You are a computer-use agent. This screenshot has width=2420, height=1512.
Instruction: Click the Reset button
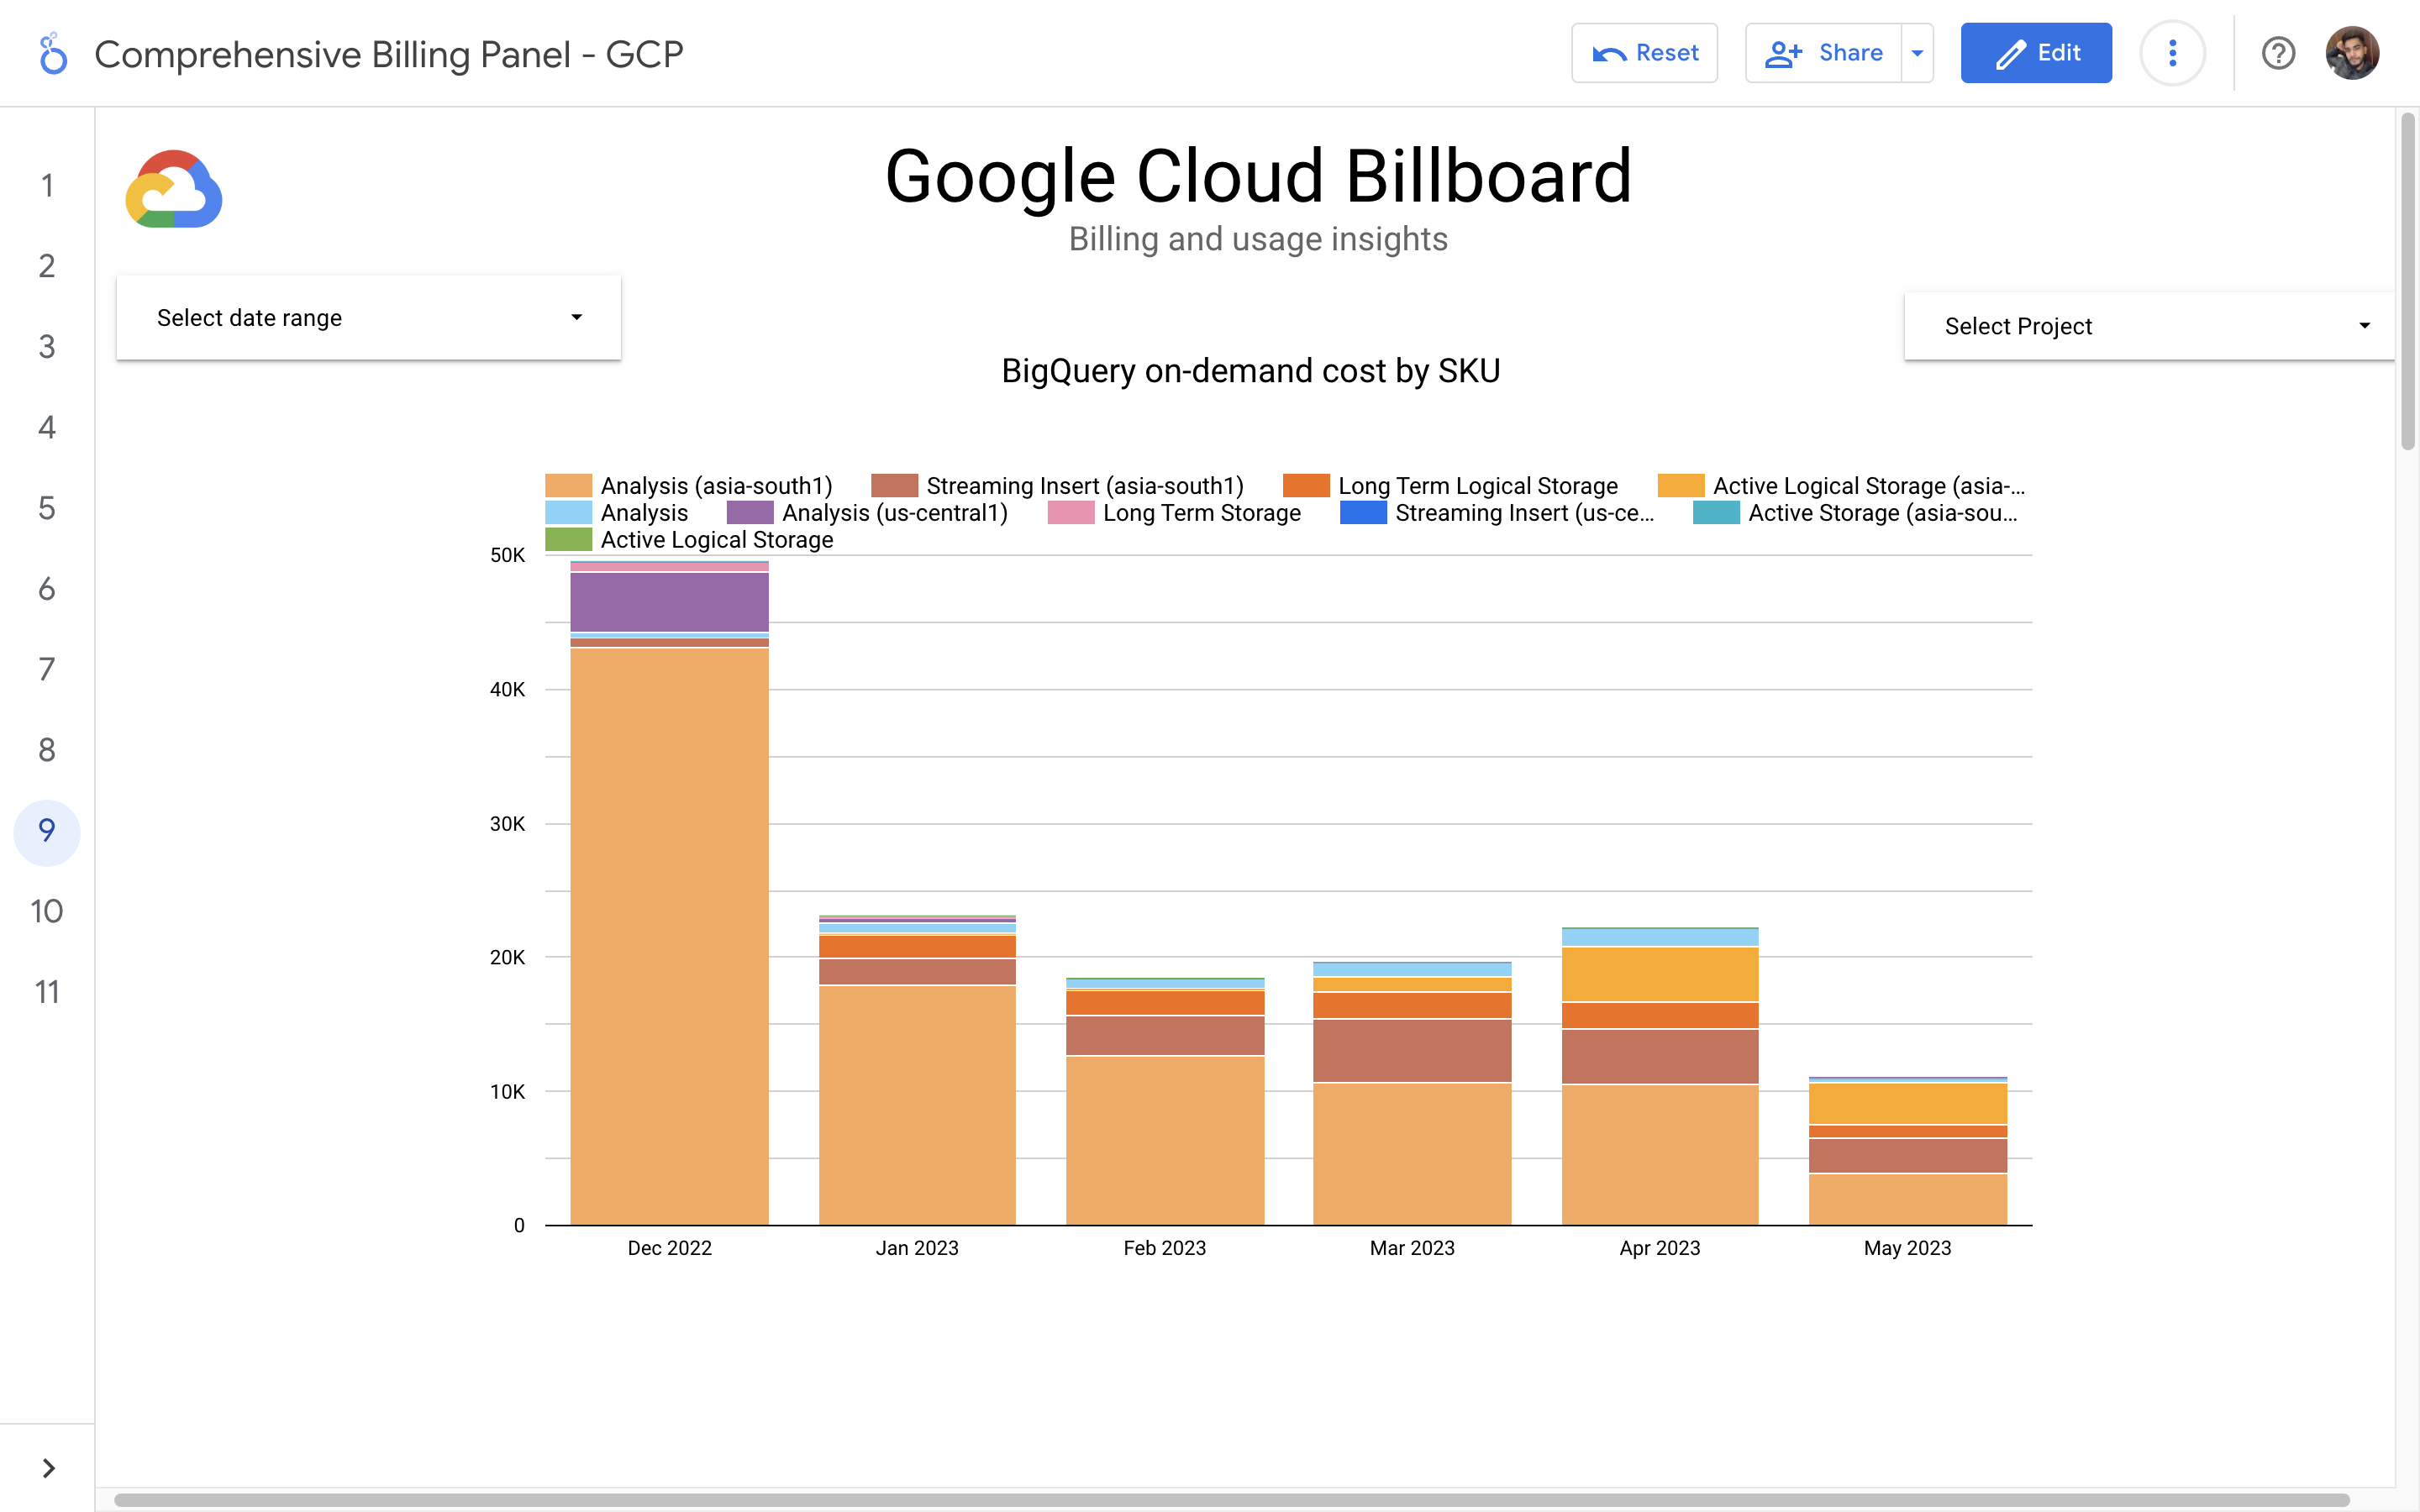click(x=1644, y=53)
